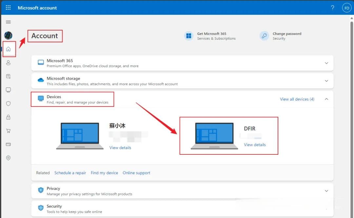Click the profile picture in the sidebar
The image size is (354, 218).
(8, 35)
